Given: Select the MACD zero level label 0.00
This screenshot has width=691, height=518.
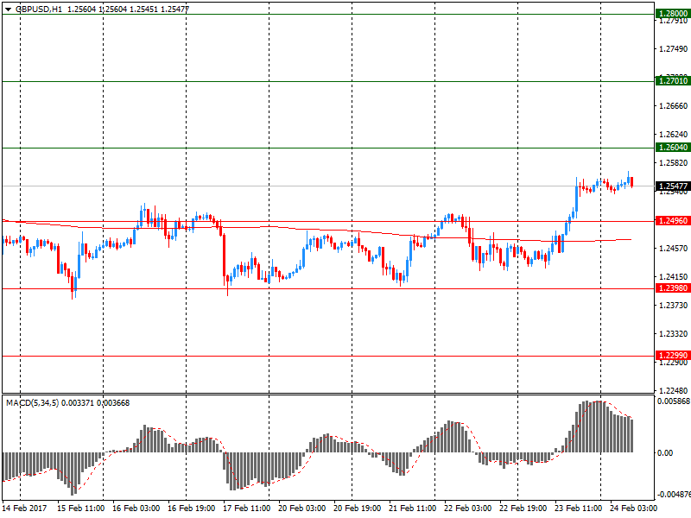Looking at the screenshot, I should click(x=665, y=452).
